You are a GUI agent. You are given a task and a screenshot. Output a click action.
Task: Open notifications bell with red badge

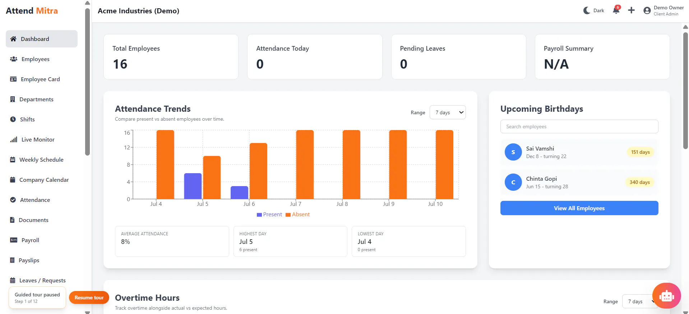616,10
